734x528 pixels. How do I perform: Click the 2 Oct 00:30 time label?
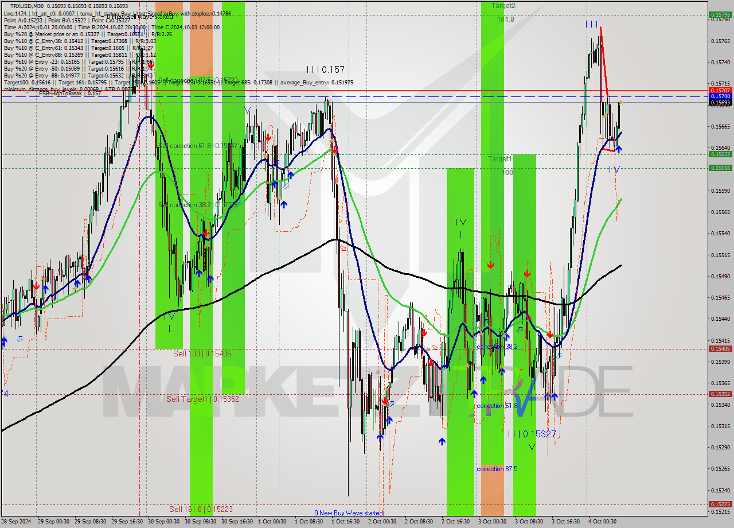[384, 522]
